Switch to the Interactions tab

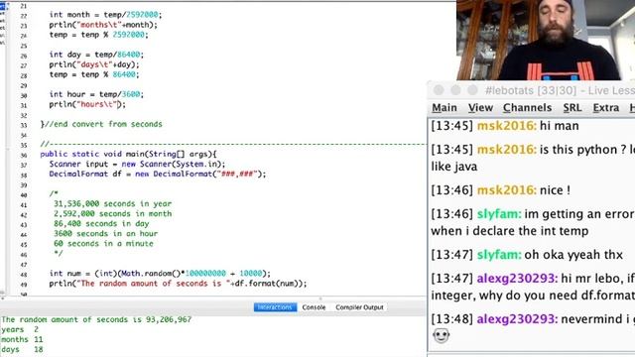coord(275,307)
